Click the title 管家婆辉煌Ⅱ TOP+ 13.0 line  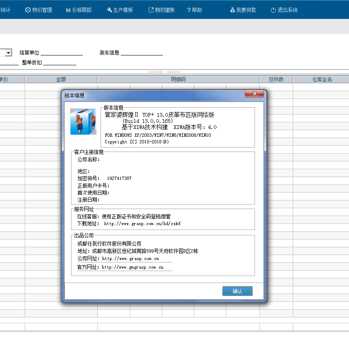point(159,115)
